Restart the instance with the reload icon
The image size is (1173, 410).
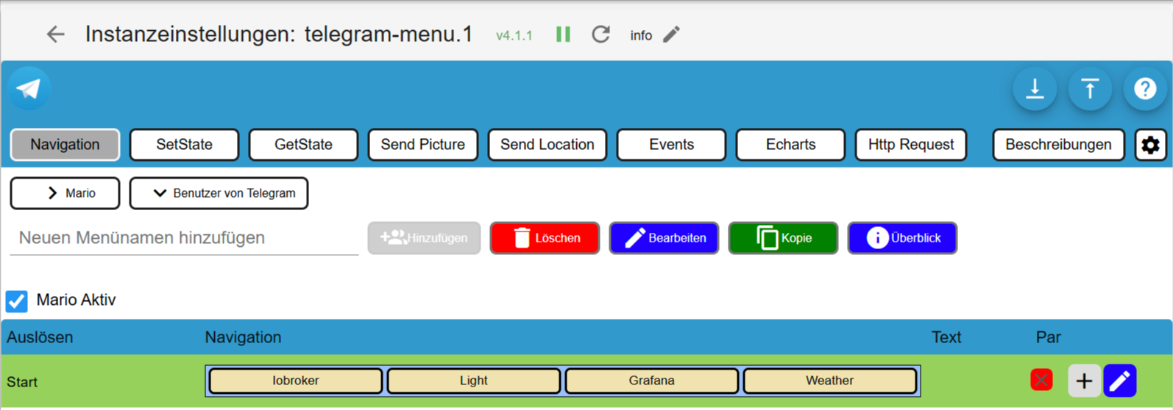601,35
